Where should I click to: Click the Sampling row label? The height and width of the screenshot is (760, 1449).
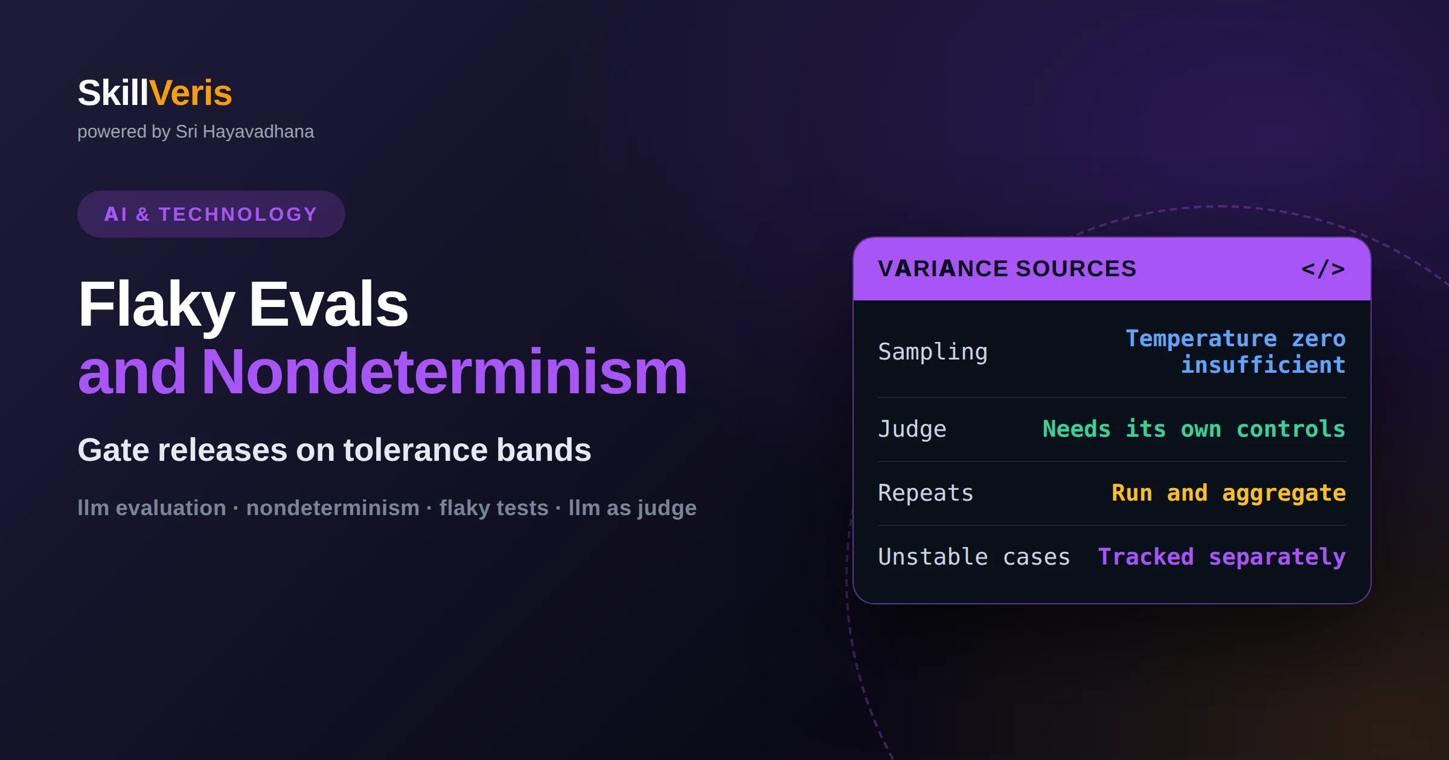coord(933,352)
